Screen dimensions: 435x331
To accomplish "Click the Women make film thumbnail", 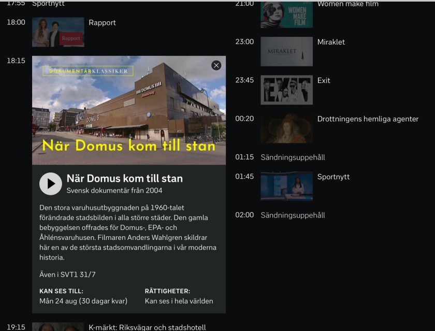I will (286, 14).
